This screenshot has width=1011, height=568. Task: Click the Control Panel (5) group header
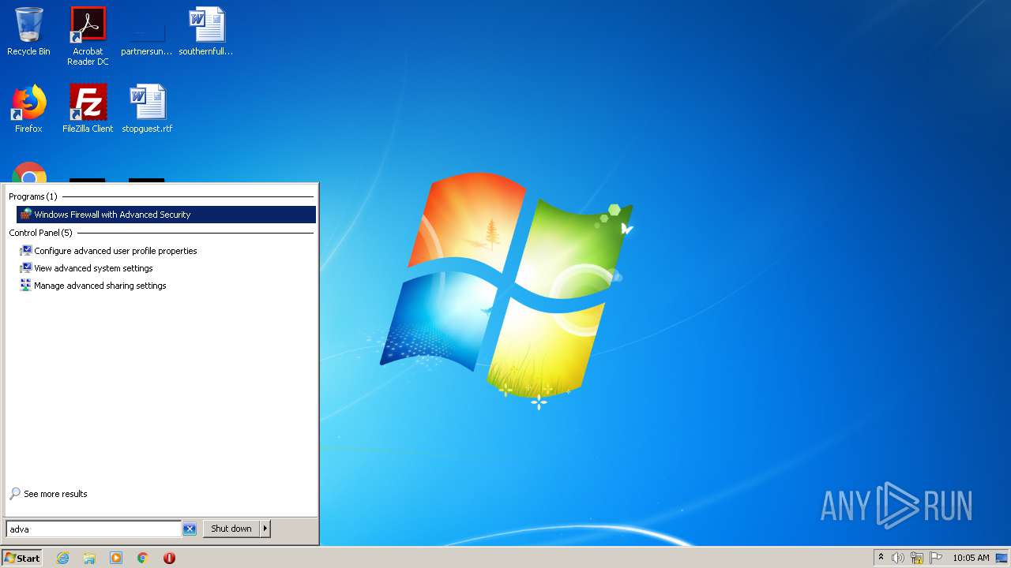tap(40, 233)
